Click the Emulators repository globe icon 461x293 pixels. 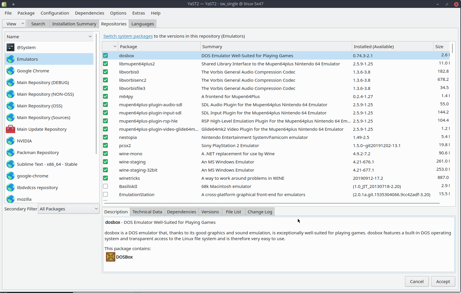[x=11, y=59]
